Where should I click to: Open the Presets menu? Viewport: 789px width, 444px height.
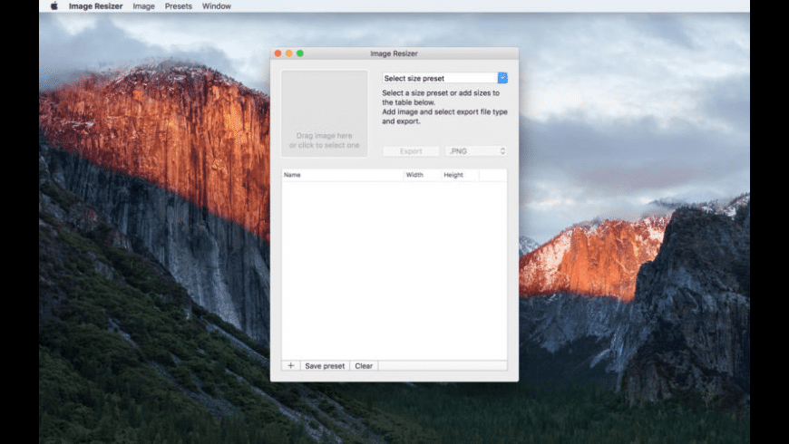(x=178, y=6)
